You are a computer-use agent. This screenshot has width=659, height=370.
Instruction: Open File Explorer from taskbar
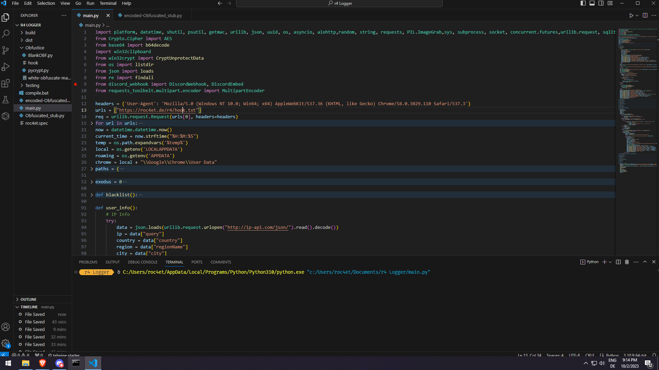(x=26, y=363)
